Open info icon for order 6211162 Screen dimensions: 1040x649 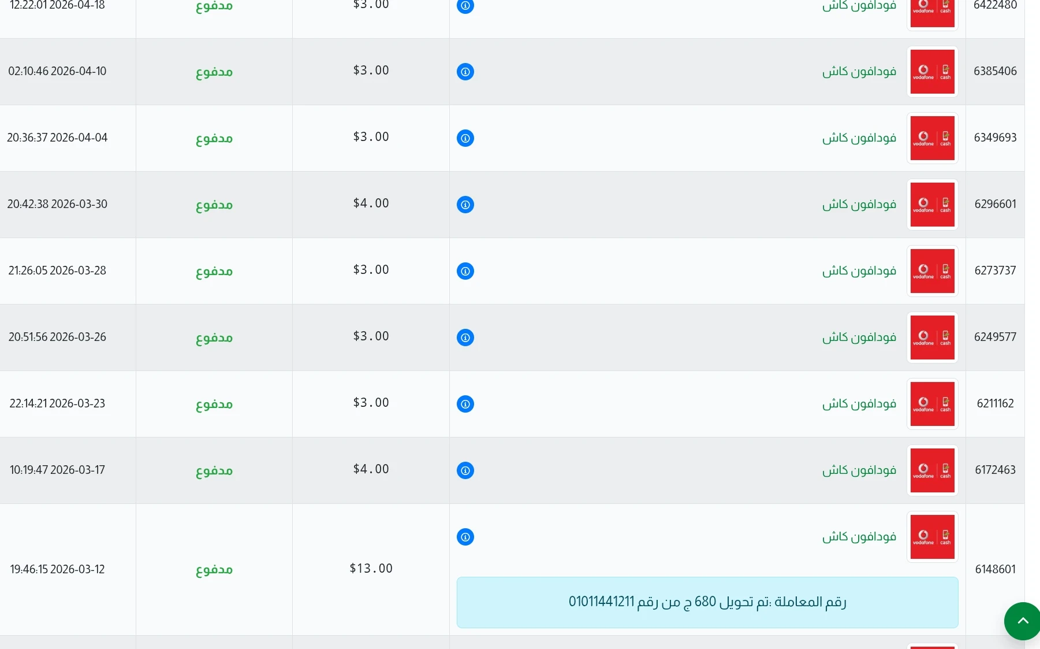point(465,404)
